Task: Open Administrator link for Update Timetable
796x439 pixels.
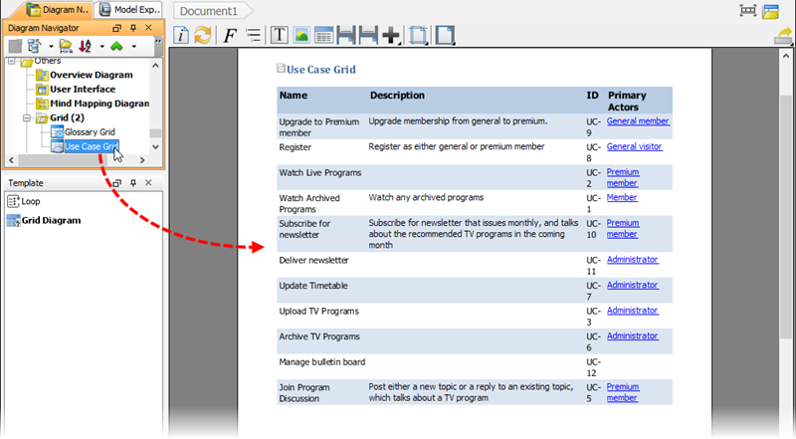Action: pyautogui.click(x=633, y=285)
